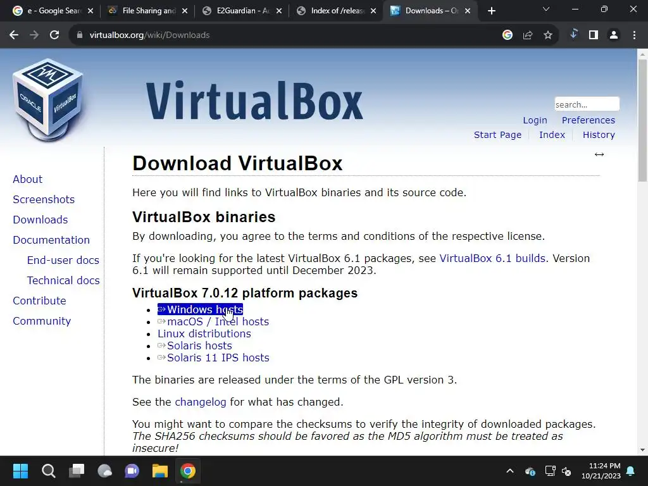Viewport: 648px width, 486px height.
Task: Click the page vertical scrollbar thumb
Action: coord(642,121)
